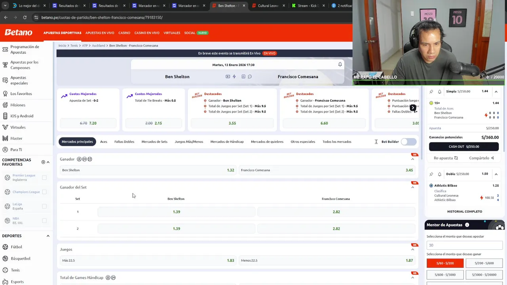Check the Premier League favorite checkbox
Viewport: 507px width, 285px height.
[44, 178]
